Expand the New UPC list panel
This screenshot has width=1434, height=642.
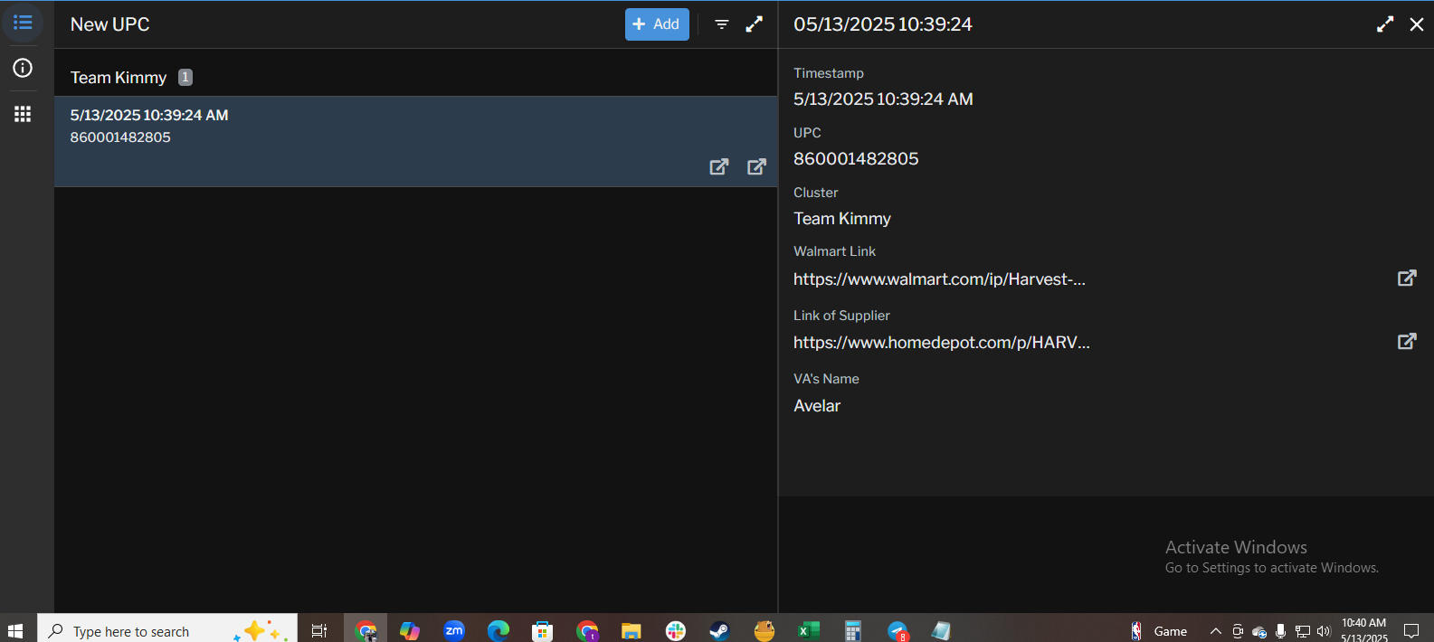(x=754, y=24)
